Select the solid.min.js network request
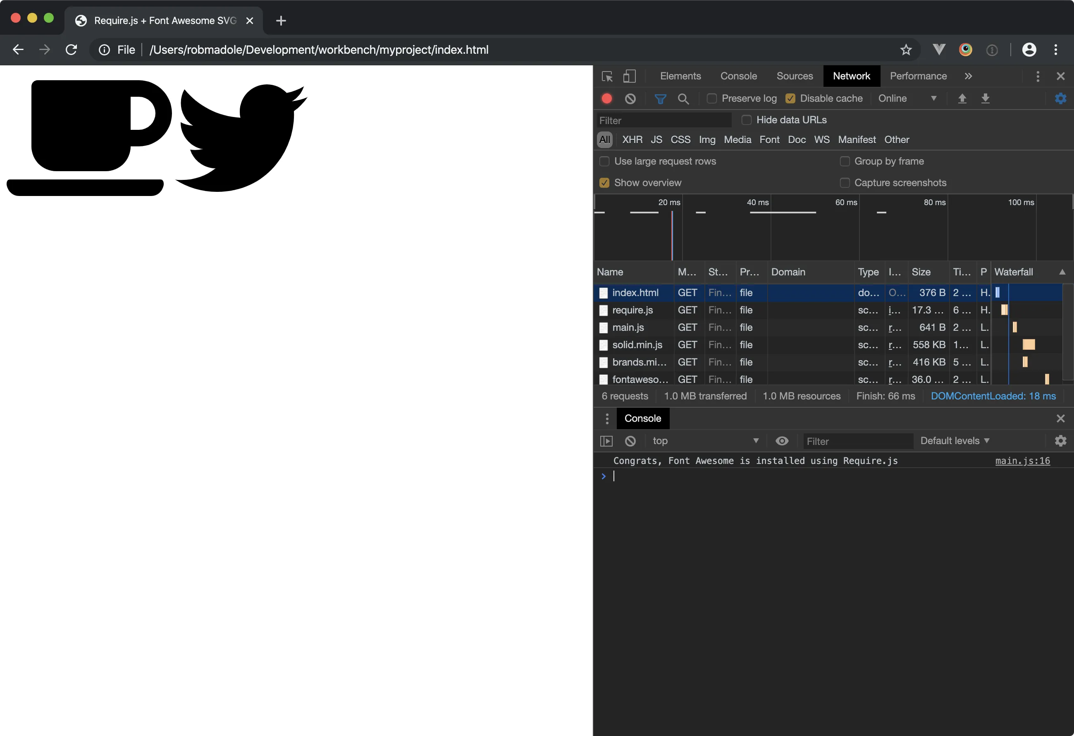 pos(637,344)
